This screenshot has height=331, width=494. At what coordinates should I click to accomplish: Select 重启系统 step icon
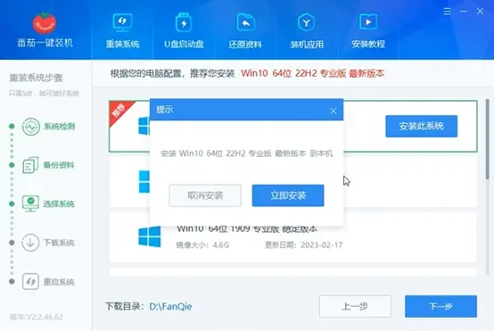30,281
